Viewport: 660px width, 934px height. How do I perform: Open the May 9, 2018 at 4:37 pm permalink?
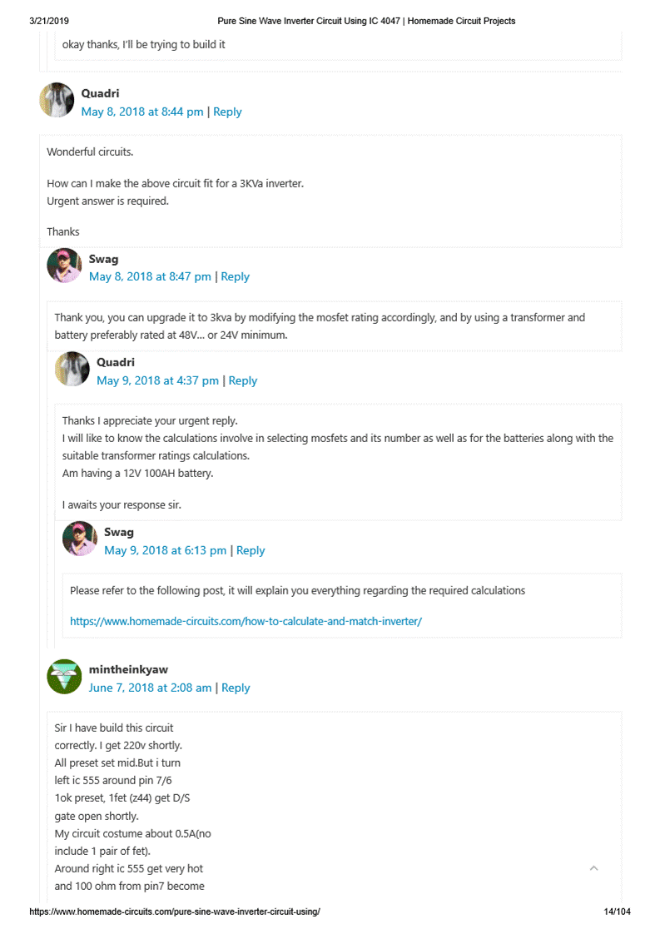point(157,380)
